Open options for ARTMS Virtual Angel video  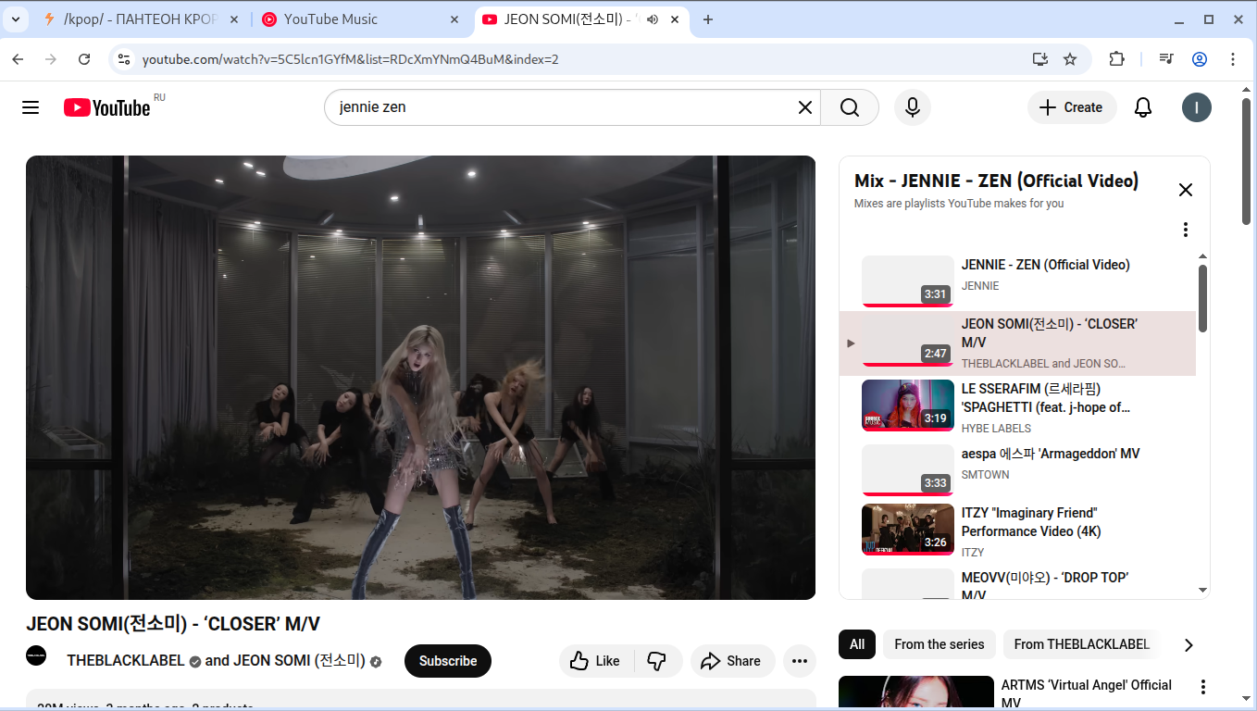(x=1203, y=687)
